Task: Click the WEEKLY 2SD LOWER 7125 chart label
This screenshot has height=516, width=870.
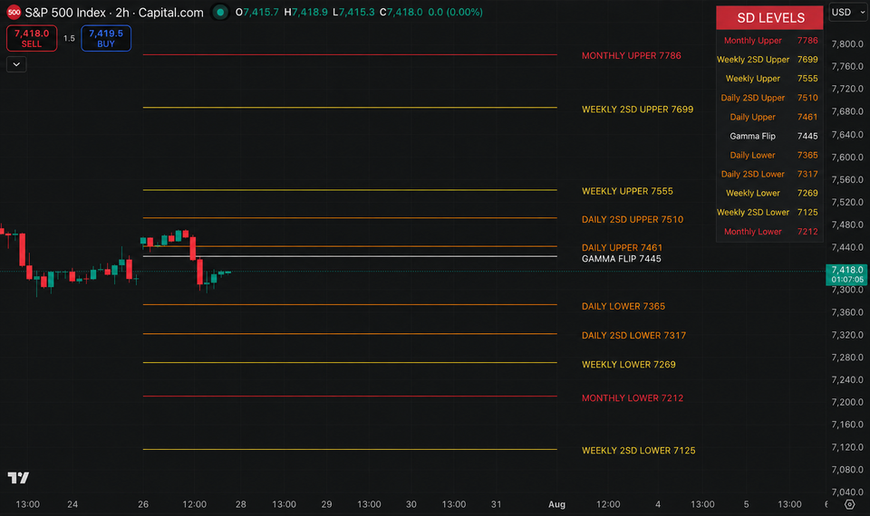Action: 639,451
